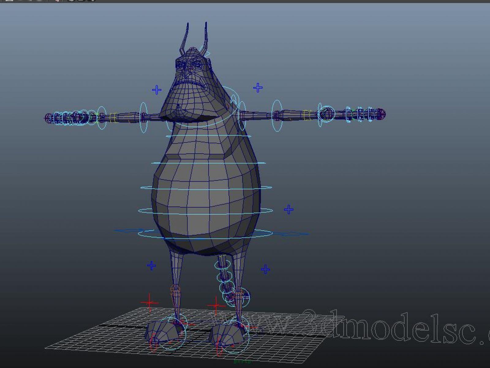Select the purple fingertip control on screen-right hand

click(381, 114)
